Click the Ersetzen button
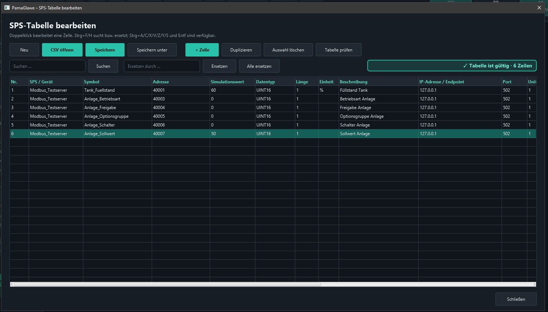The width and height of the screenshot is (548, 312). click(x=219, y=66)
